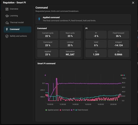
Task: Click the Next cycle 23 % tile
Action: [x=70, y=35]
